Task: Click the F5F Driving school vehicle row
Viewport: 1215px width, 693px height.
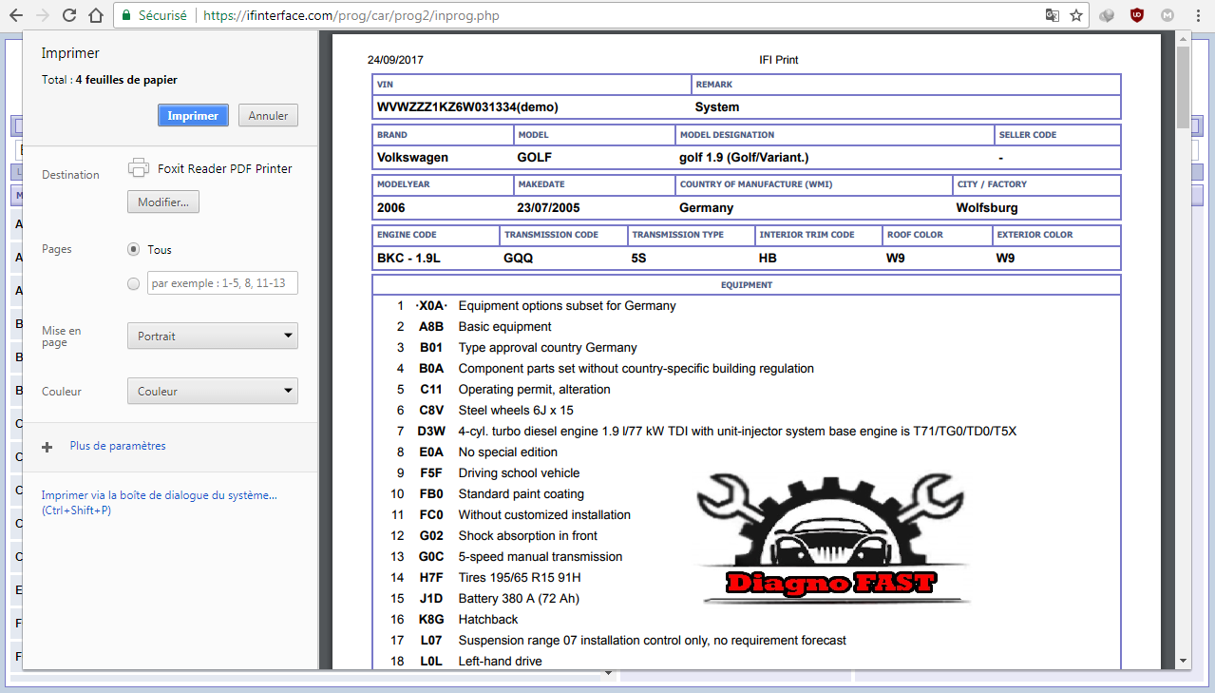Action: [x=487, y=473]
